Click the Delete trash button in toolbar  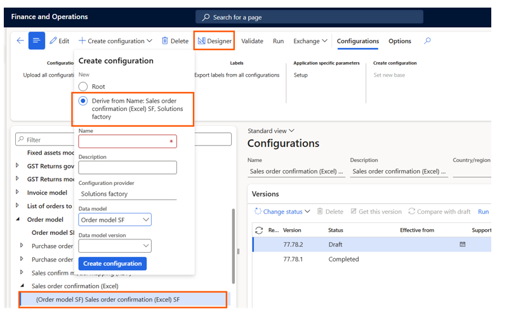(175, 41)
